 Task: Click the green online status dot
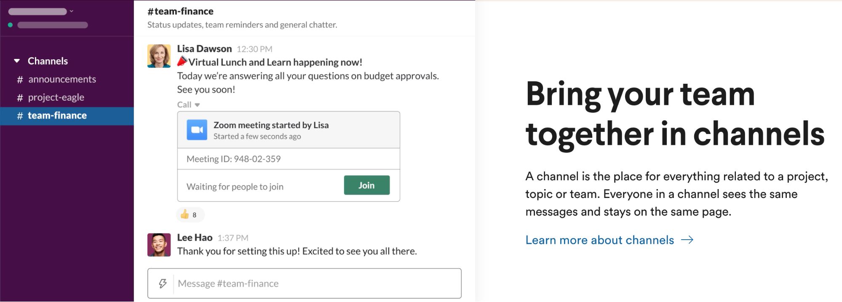10,25
